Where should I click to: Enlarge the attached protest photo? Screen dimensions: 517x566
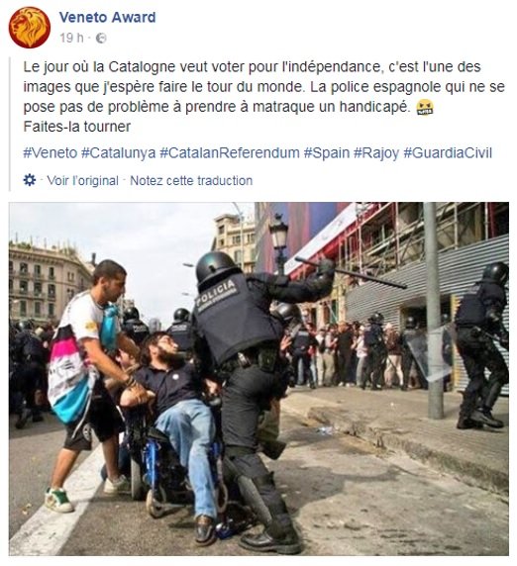258,379
